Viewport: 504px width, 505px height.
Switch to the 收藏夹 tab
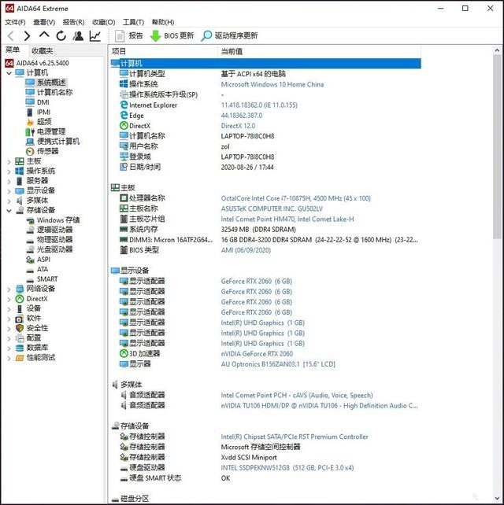click(x=42, y=50)
